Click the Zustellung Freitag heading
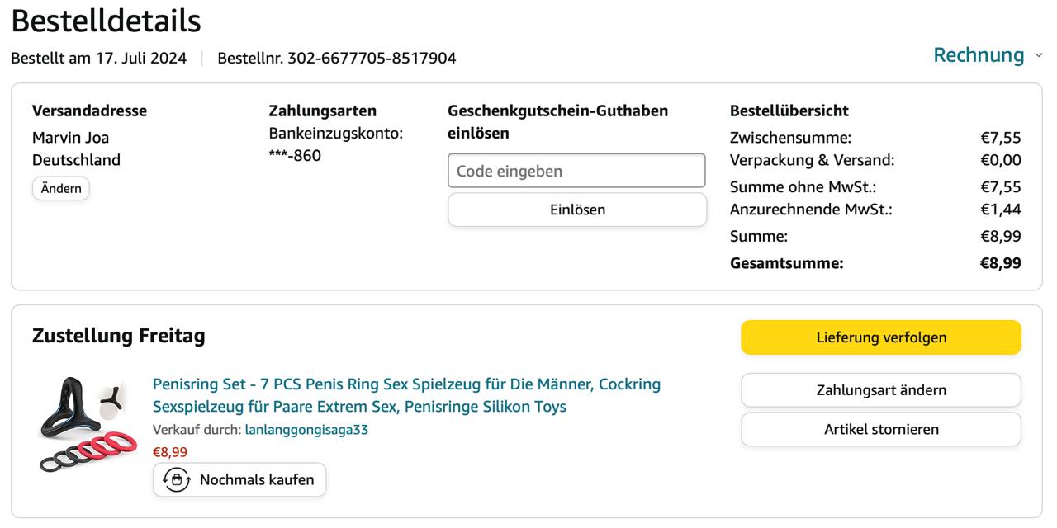The height and width of the screenshot is (528, 1057). (x=118, y=336)
